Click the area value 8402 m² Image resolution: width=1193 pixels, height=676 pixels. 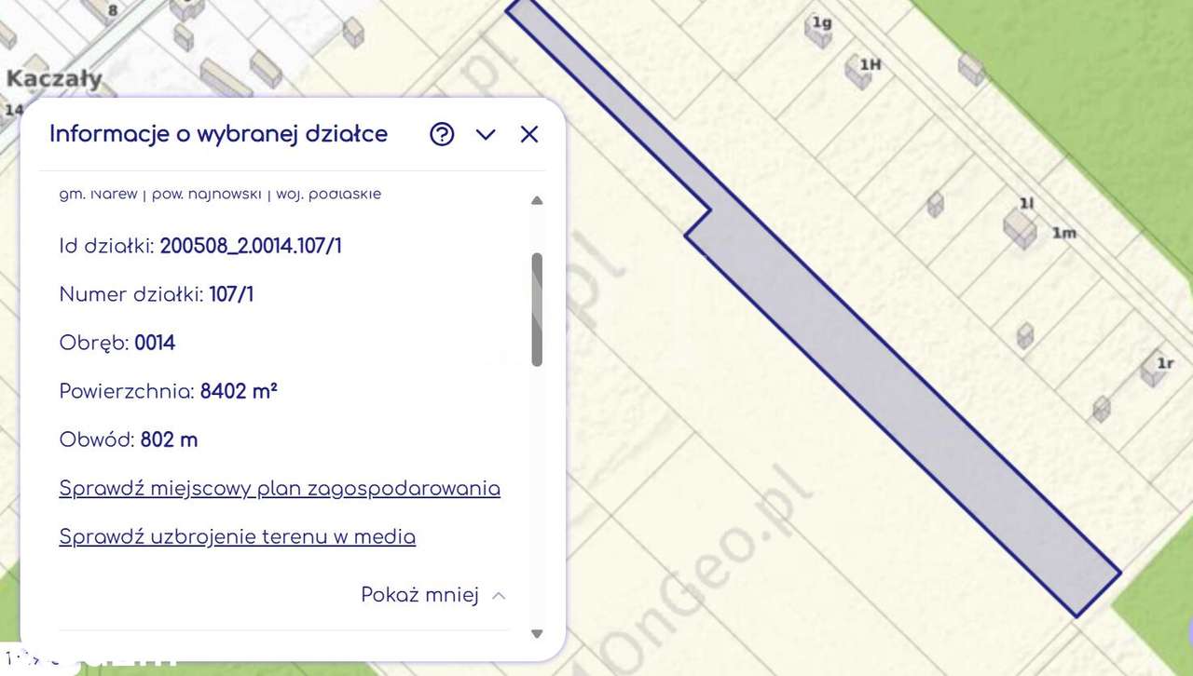pyautogui.click(x=239, y=391)
